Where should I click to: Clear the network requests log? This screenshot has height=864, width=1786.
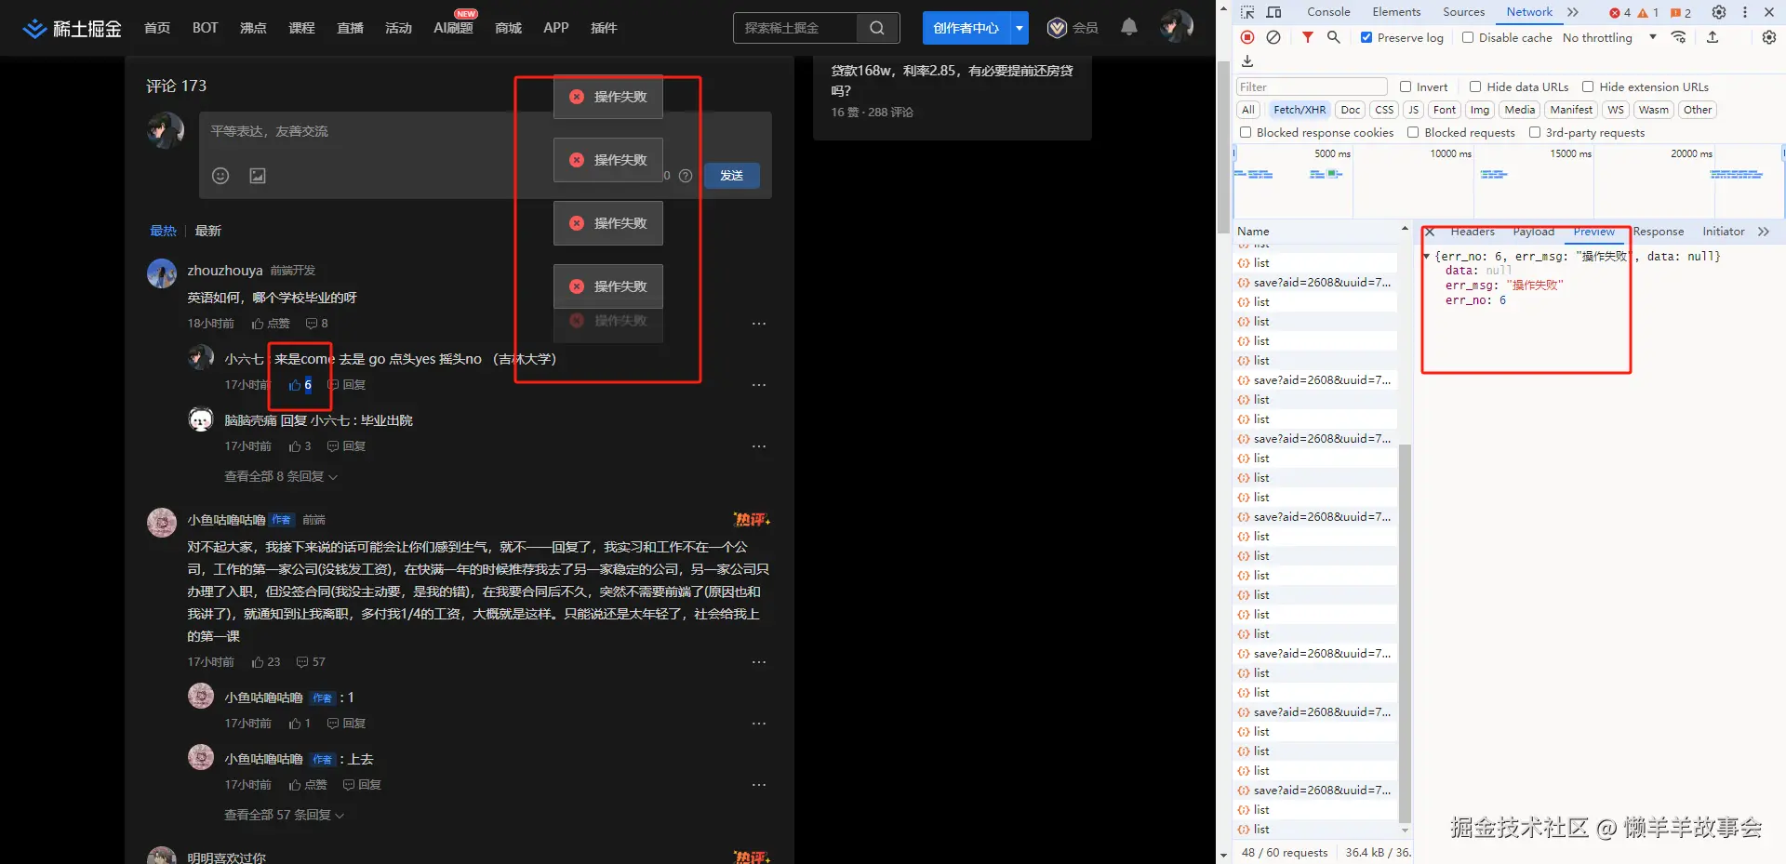[x=1273, y=37]
